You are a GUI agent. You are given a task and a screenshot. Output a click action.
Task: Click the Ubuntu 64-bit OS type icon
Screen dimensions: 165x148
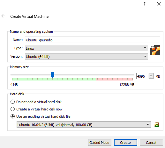point(155,50)
